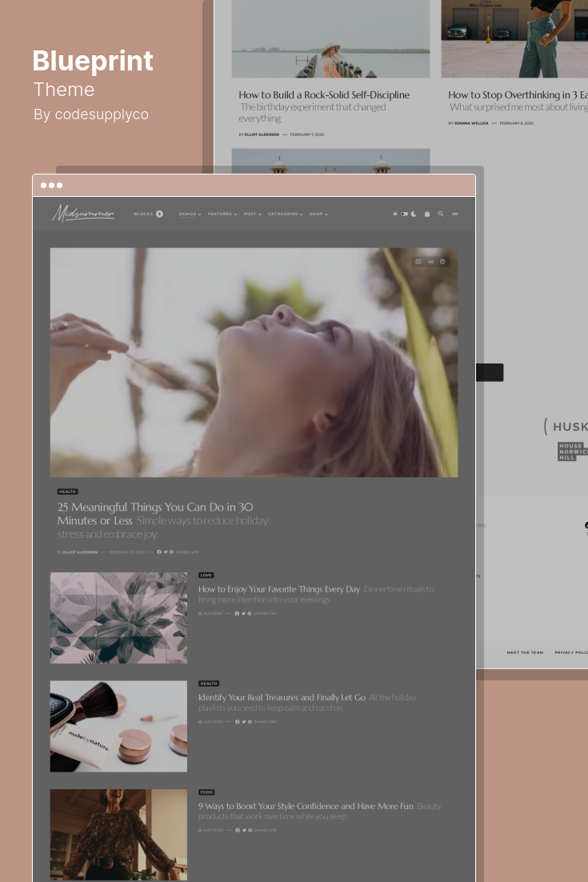Click the Health tag above Identify Your Real Treasures
Image resolution: width=588 pixels, height=882 pixels.
[x=209, y=684]
